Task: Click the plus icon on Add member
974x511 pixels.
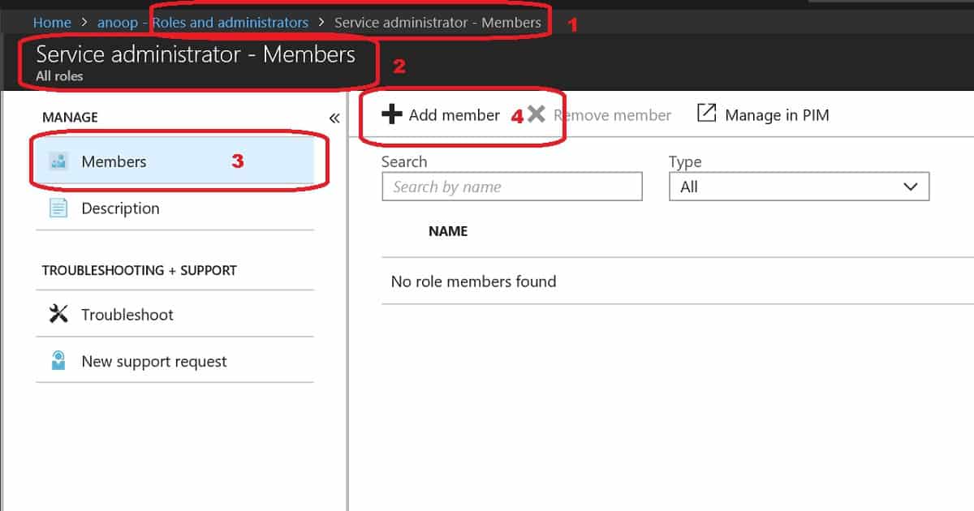Action: (x=390, y=114)
